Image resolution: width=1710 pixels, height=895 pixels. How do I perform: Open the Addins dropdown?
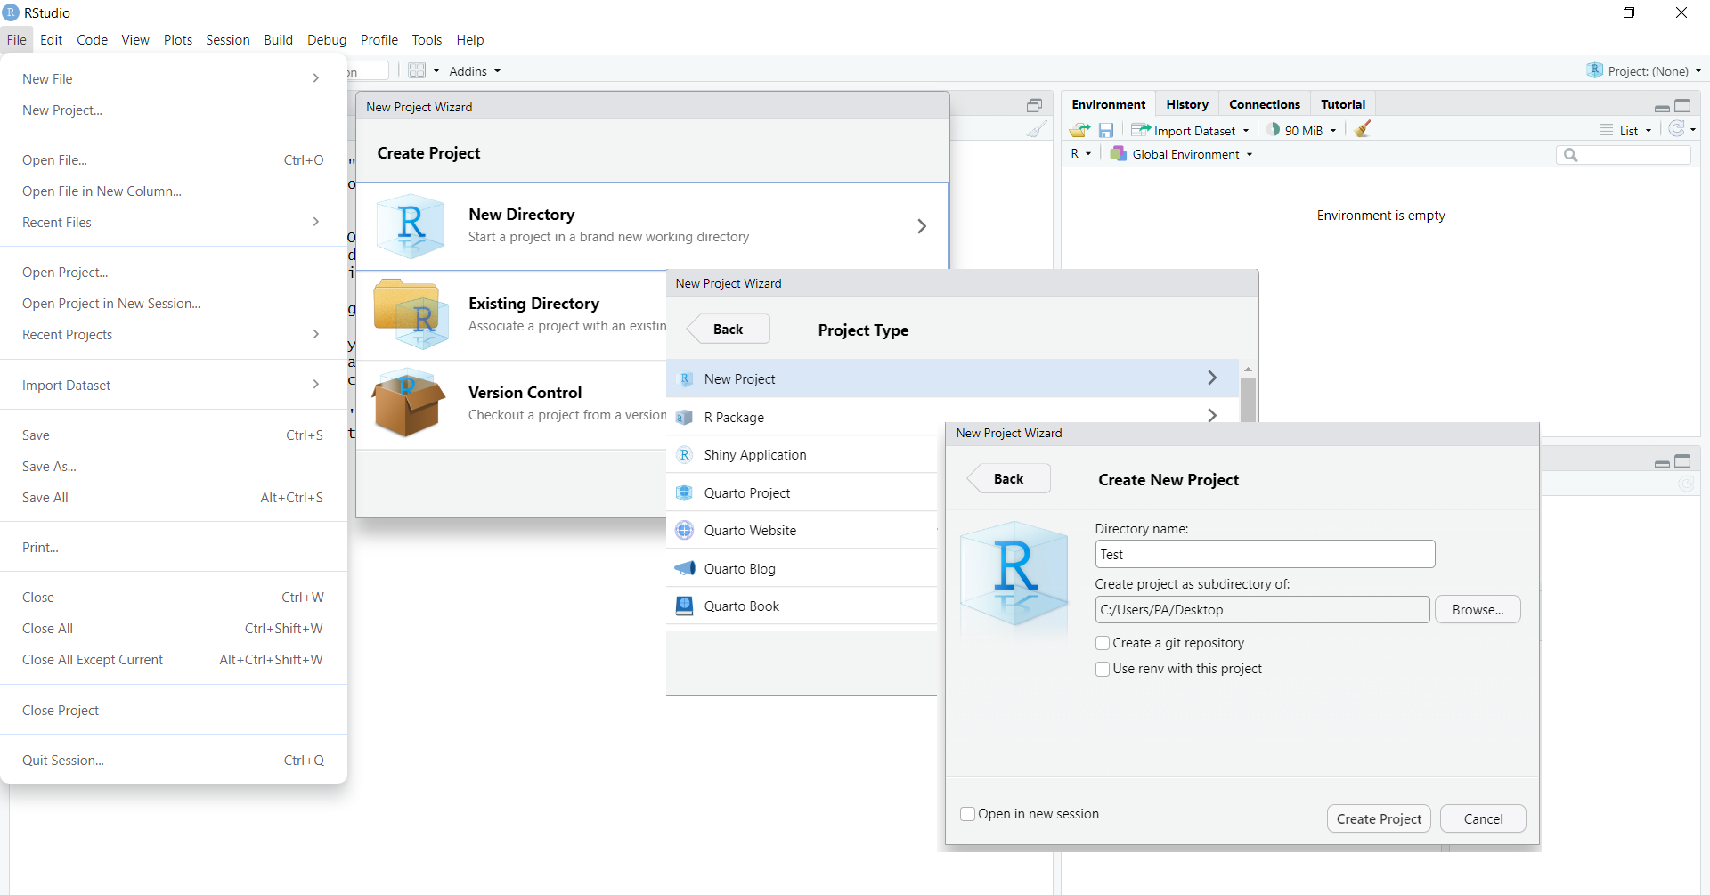[475, 71]
